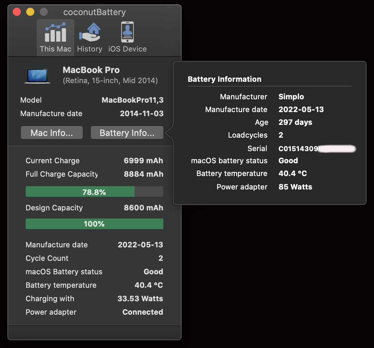The height and width of the screenshot is (348, 374).
Task: Select the Serial number C01514309
Action: click(x=298, y=149)
